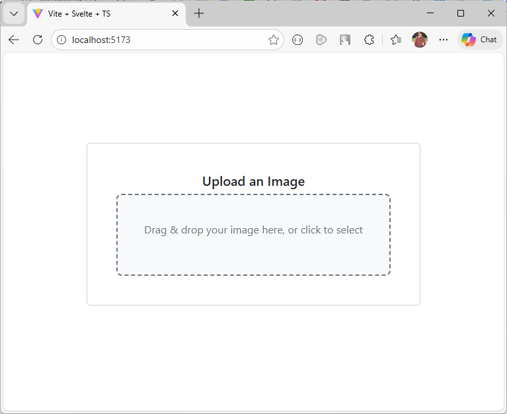
Task: Open a new tab
Action: point(199,14)
